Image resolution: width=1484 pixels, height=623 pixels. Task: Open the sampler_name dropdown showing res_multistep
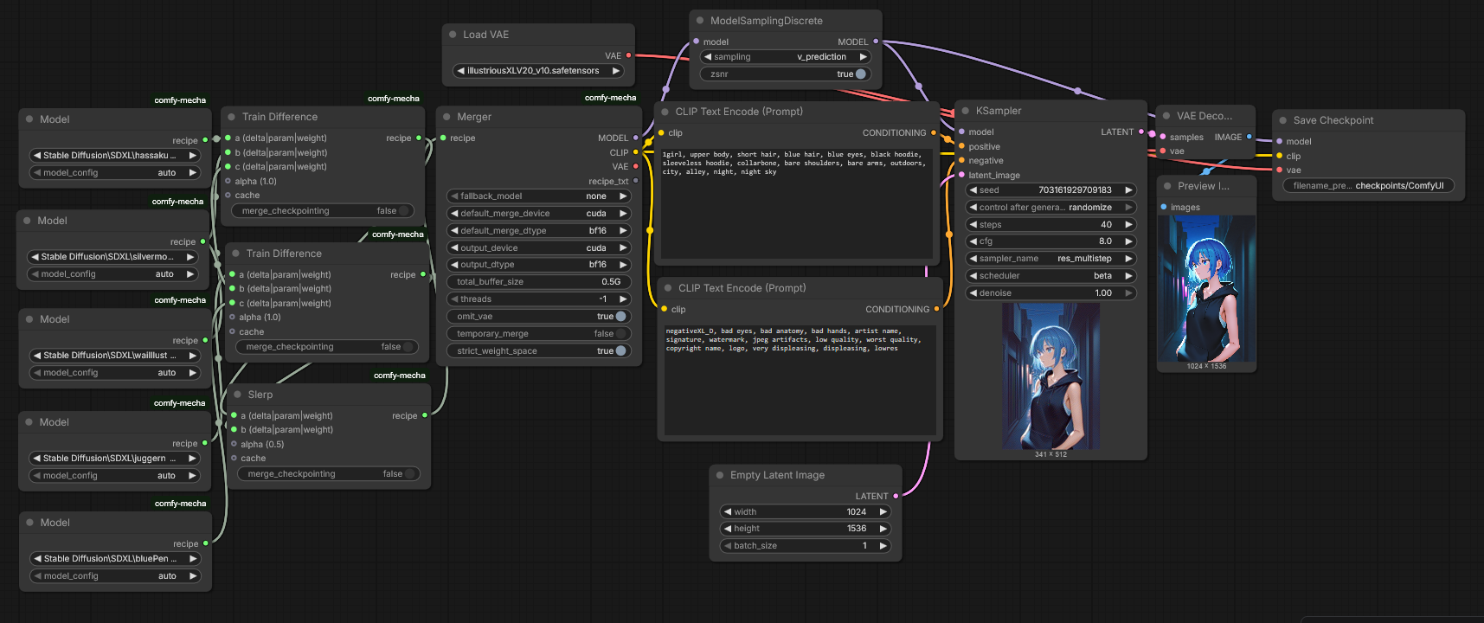[x=1050, y=259]
